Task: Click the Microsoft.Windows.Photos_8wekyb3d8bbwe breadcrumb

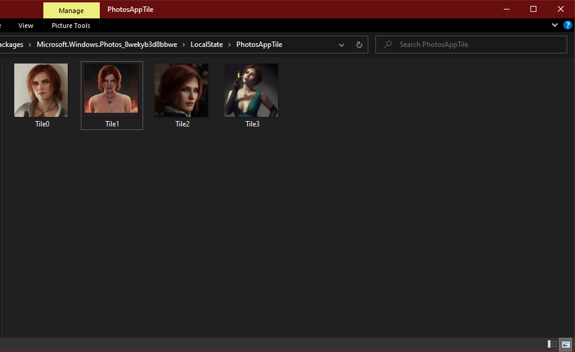Action: coord(107,45)
